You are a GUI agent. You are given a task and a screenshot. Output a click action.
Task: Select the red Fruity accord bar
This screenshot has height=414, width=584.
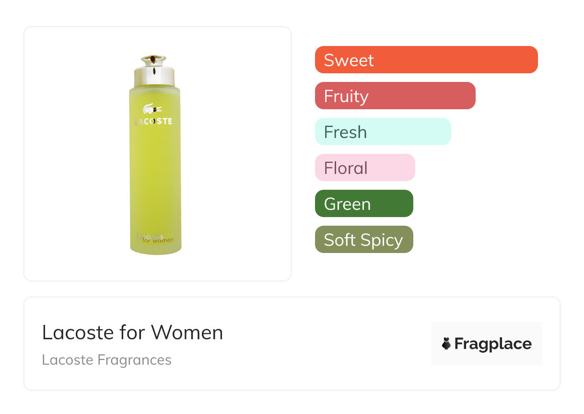395,96
